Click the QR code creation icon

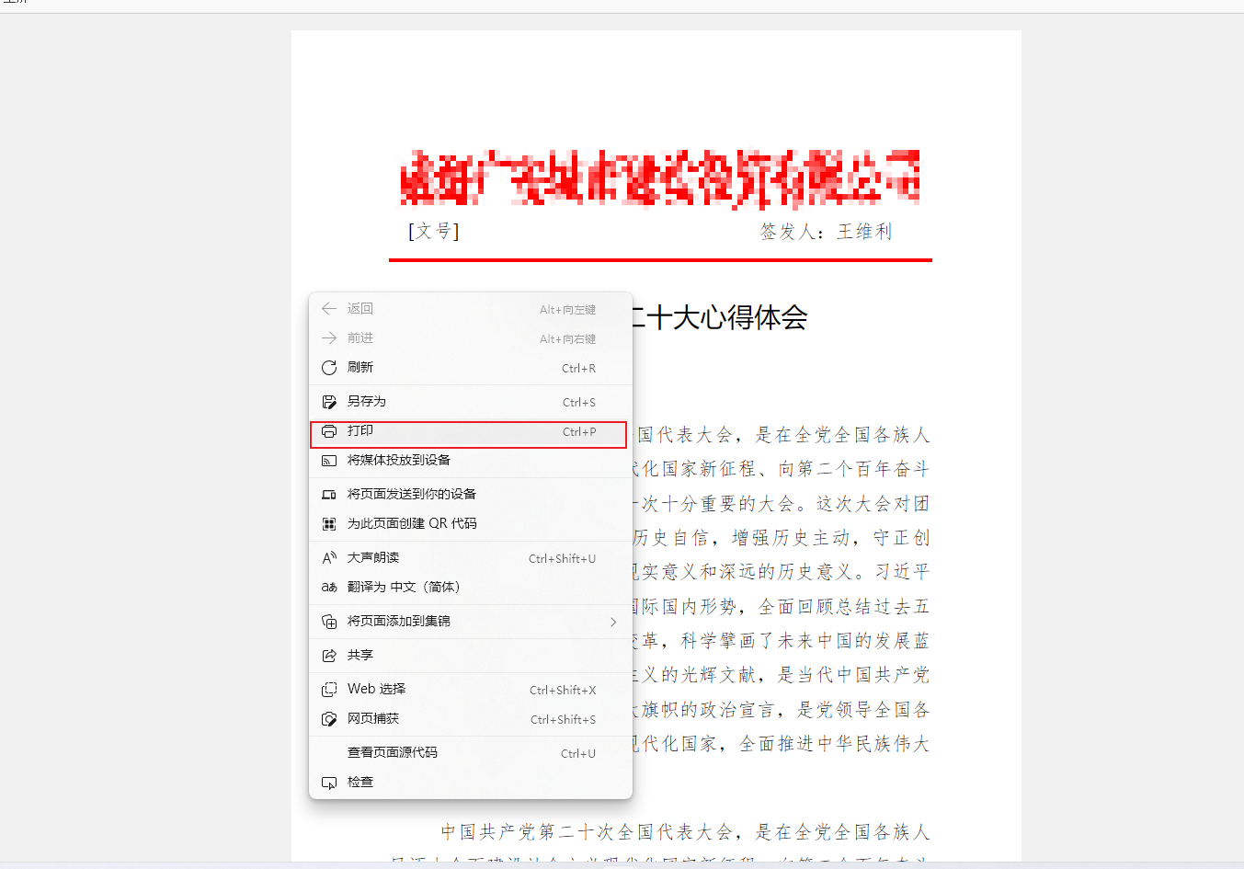(329, 522)
